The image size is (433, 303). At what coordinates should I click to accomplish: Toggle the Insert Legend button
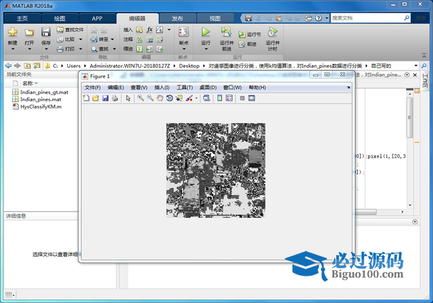click(230, 98)
